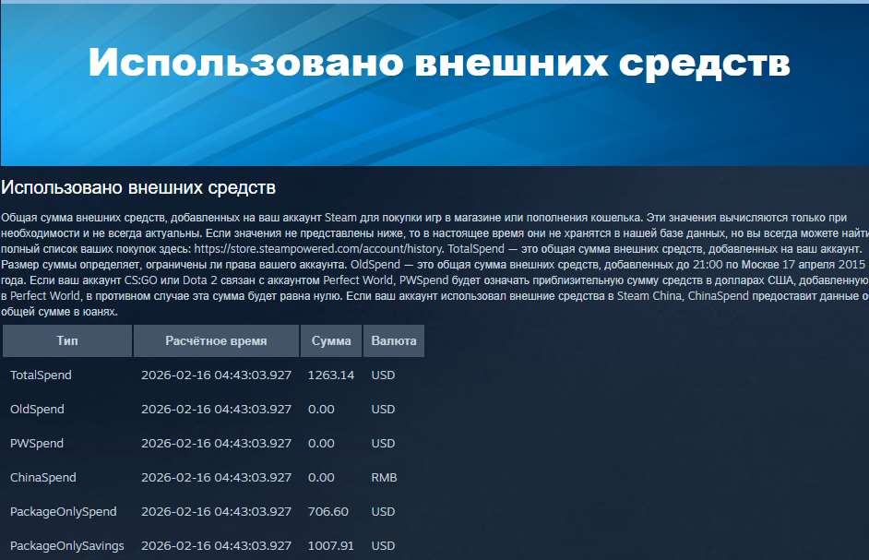The width and height of the screenshot is (869, 560).
Task: Click the "Валюта" column header
Action: 394,340
